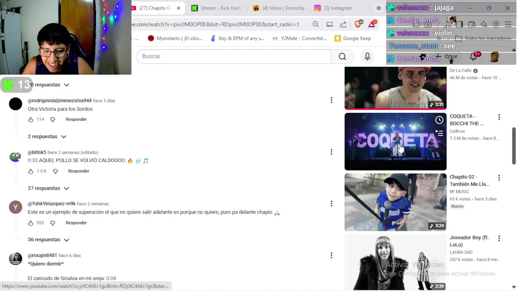Click the zoom magnifier icon in address bar

(316, 24)
